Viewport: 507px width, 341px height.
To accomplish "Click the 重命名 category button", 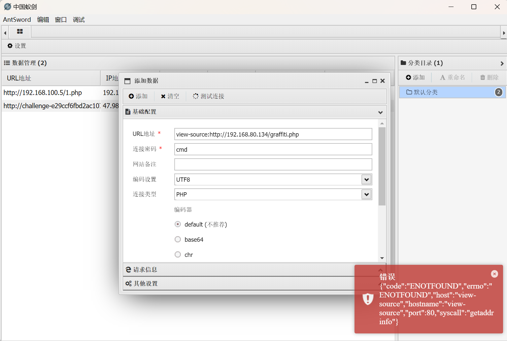I will click(453, 77).
